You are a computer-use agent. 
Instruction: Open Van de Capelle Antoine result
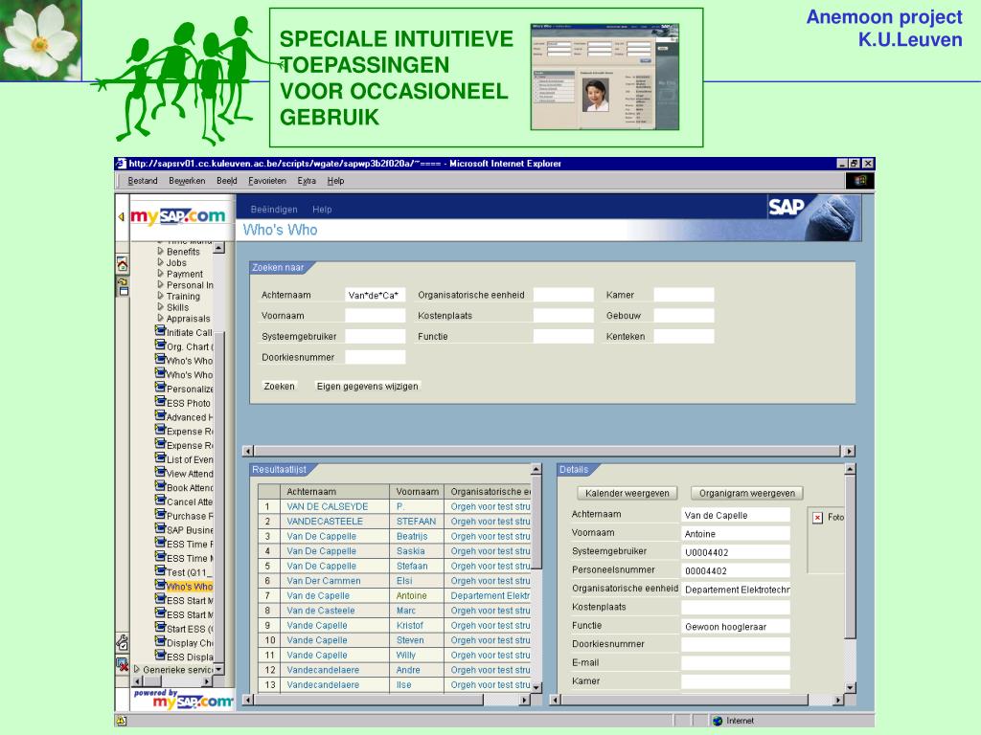click(x=318, y=595)
